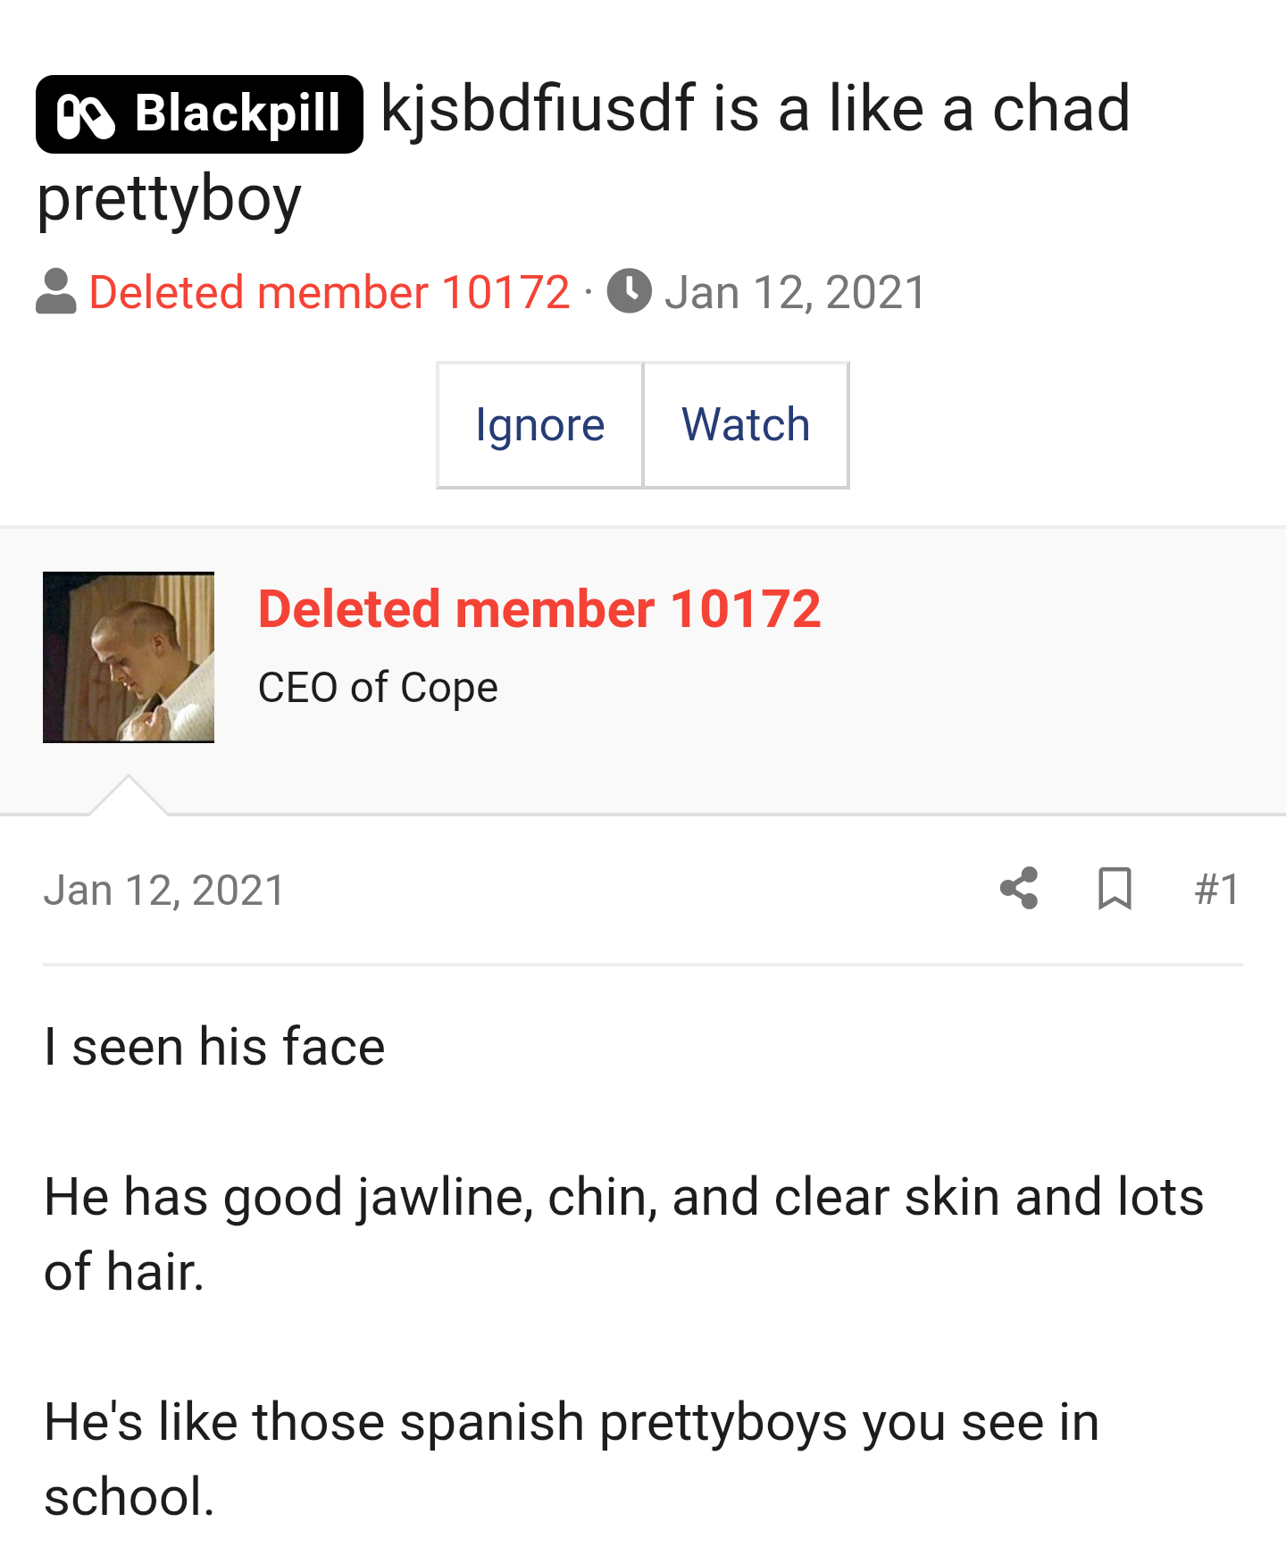Open the Blackpill thread prefix label
1286x1547 pixels.
click(199, 114)
